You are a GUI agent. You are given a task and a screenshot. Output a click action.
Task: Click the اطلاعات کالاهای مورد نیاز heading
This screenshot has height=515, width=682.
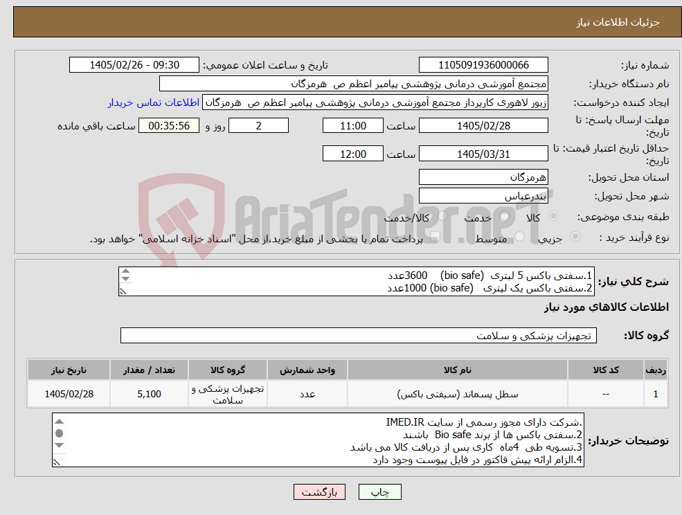[x=607, y=307]
